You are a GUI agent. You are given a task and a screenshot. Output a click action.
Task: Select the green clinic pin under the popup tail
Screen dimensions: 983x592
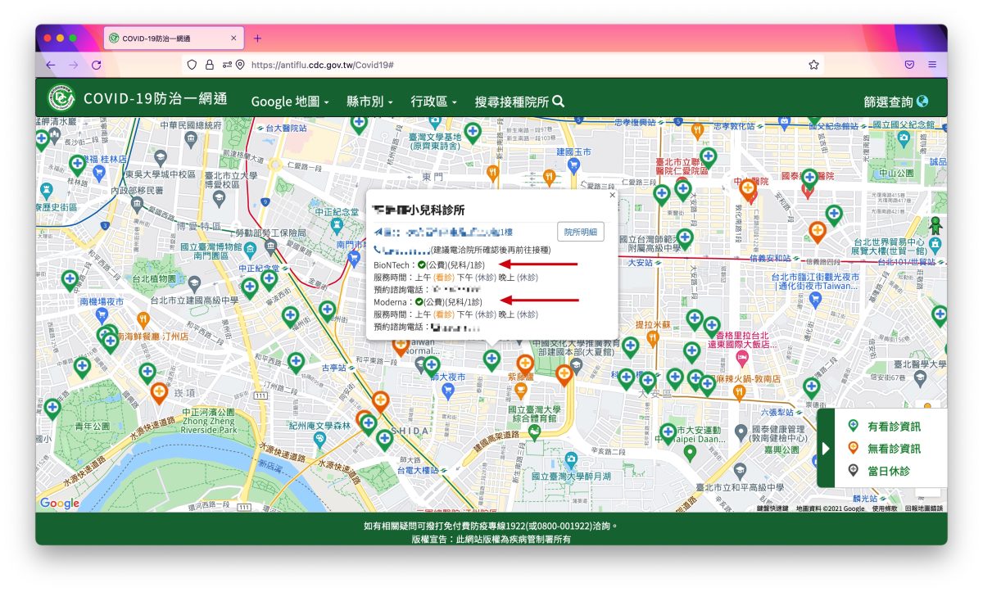[x=491, y=359]
